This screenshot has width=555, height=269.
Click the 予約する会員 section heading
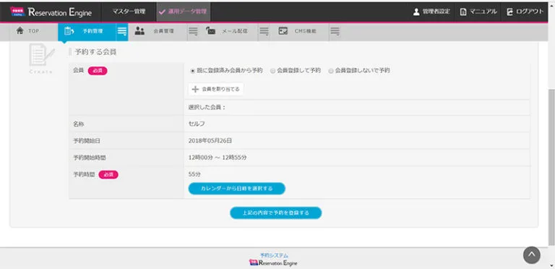(x=95, y=52)
